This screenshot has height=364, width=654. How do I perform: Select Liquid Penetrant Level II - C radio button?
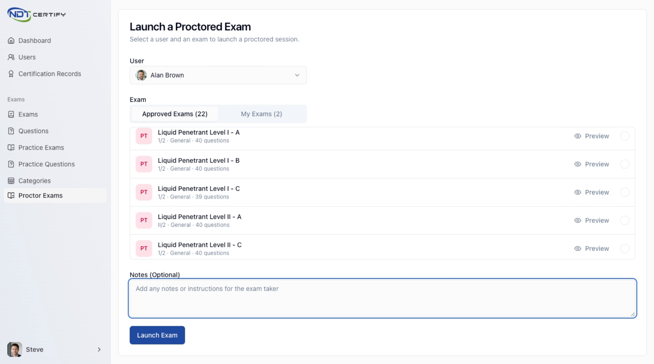(625, 249)
